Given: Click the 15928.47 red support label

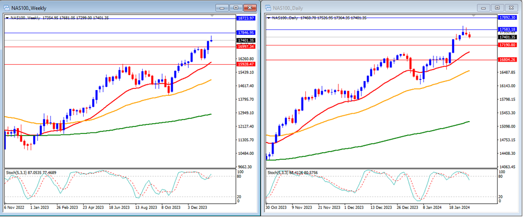Looking at the screenshot, I should [246, 64].
